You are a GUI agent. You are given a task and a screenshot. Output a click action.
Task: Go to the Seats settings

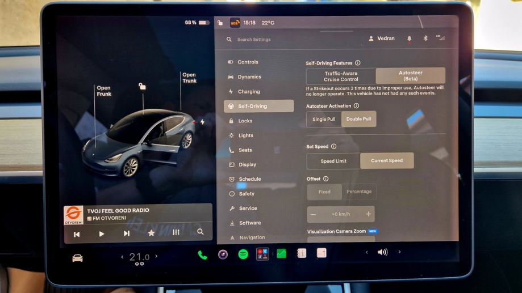pos(241,150)
